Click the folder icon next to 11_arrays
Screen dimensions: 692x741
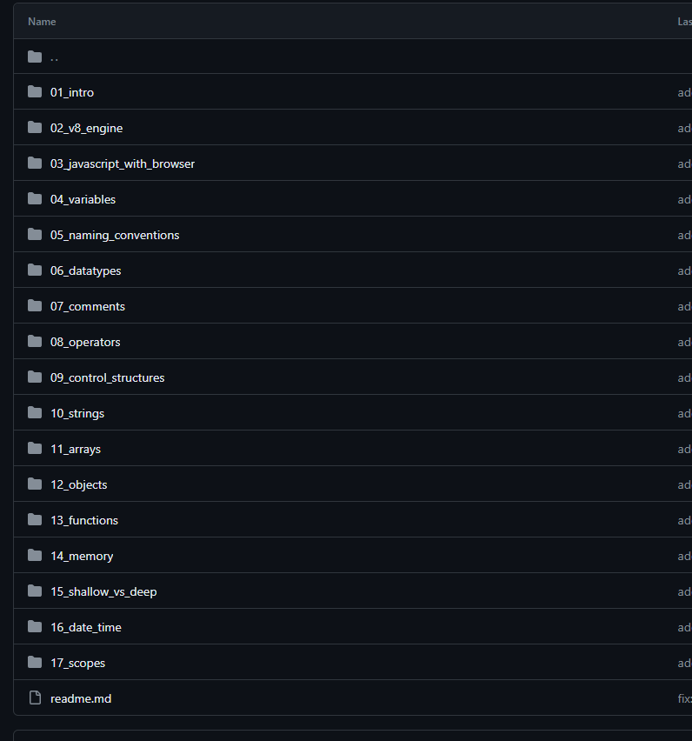pyautogui.click(x=35, y=449)
